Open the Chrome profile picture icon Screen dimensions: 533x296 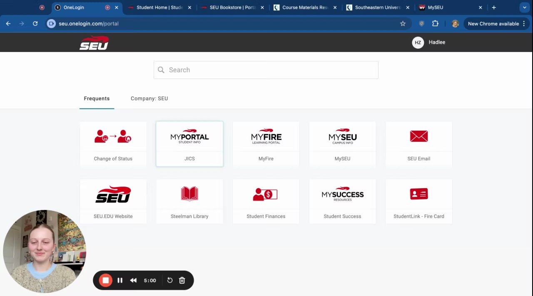pos(455,24)
